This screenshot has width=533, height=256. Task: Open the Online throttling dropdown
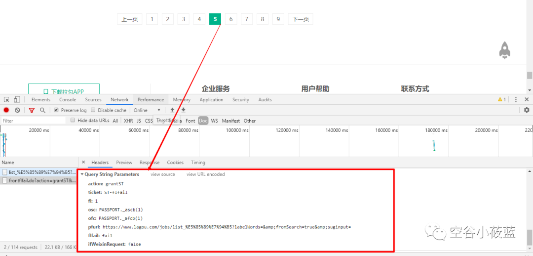coord(147,110)
